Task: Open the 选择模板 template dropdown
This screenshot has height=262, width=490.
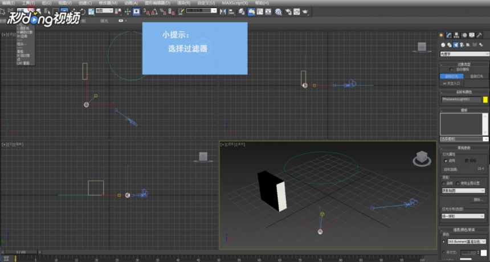Action: tap(464, 139)
